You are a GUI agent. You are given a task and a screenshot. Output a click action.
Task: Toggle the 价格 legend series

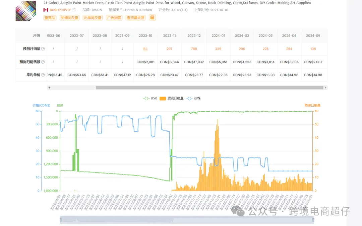193,98
